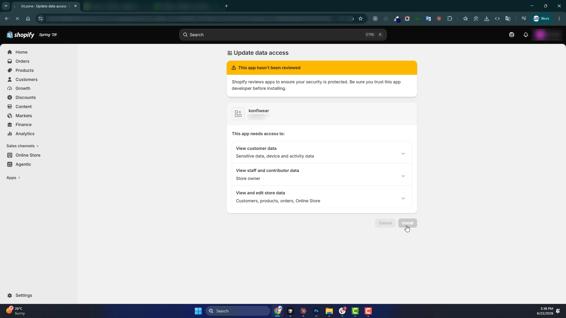The width and height of the screenshot is (566, 318).
Task: Open Chrome three-dot menu
Action: pos(559,19)
